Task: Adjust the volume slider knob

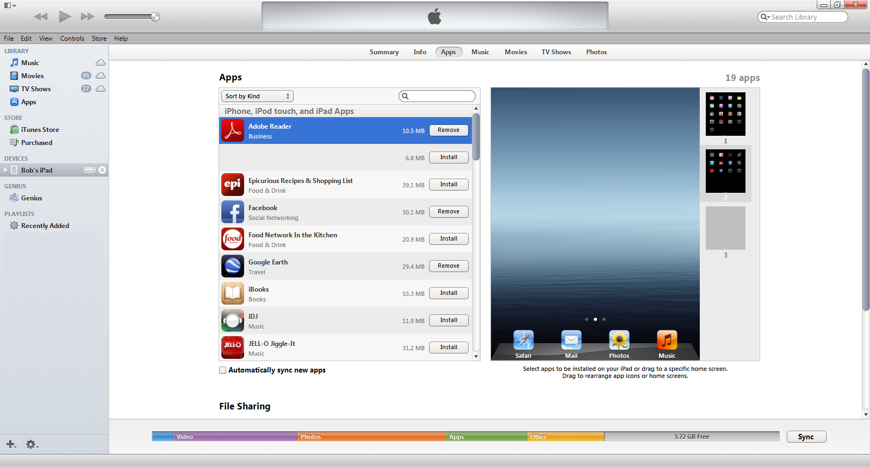Action: (x=155, y=16)
